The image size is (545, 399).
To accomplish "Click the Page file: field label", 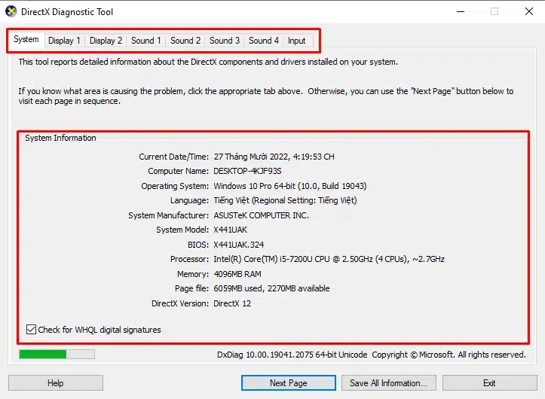I will click(x=192, y=288).
